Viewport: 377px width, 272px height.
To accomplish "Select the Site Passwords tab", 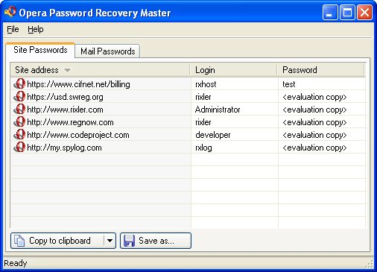I will point(40,50).
